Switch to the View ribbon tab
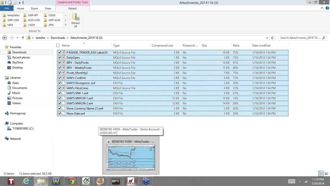The image size is (330, 186). (x=48, y=9)
